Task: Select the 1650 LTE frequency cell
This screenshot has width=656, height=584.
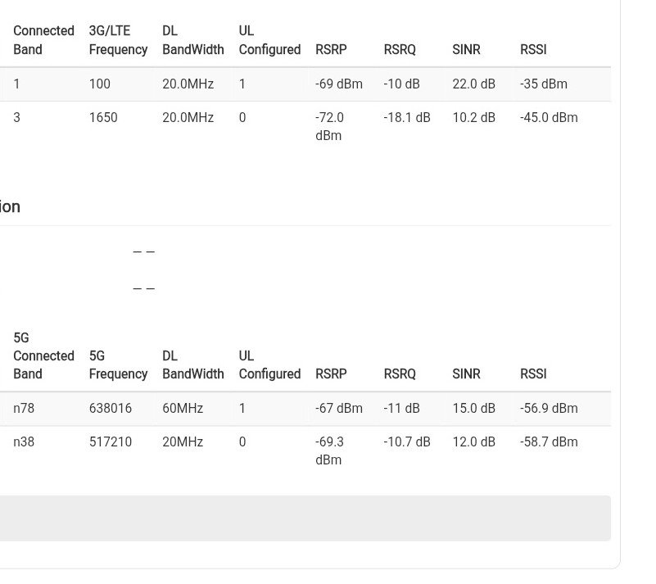Action: pos(103,117)
